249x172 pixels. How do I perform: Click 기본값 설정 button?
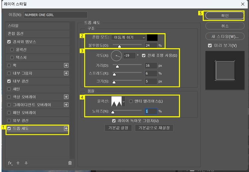point(118,128)
